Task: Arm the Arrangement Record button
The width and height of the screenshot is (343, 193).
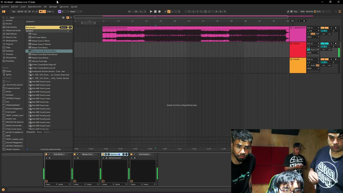Action: click(159, 12)
